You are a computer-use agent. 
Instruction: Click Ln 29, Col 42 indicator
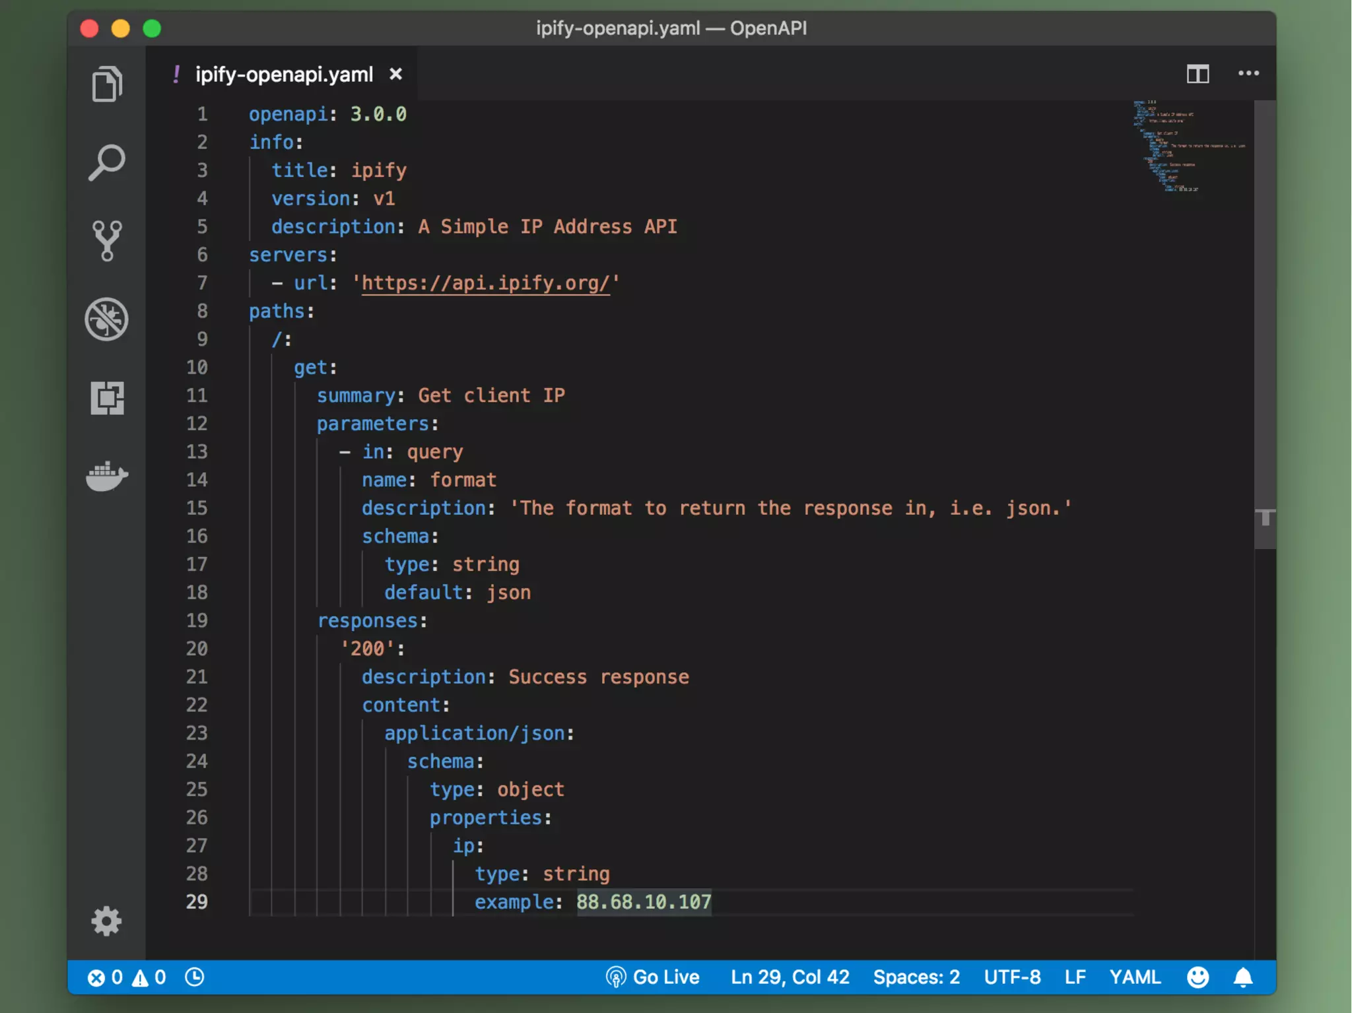click(790, 977)
